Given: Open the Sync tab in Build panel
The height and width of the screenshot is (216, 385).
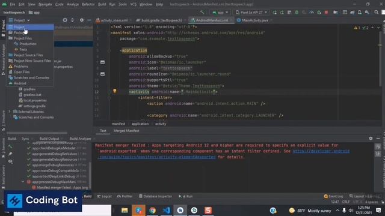Looking at the screenshot, I should pos(25,139).
